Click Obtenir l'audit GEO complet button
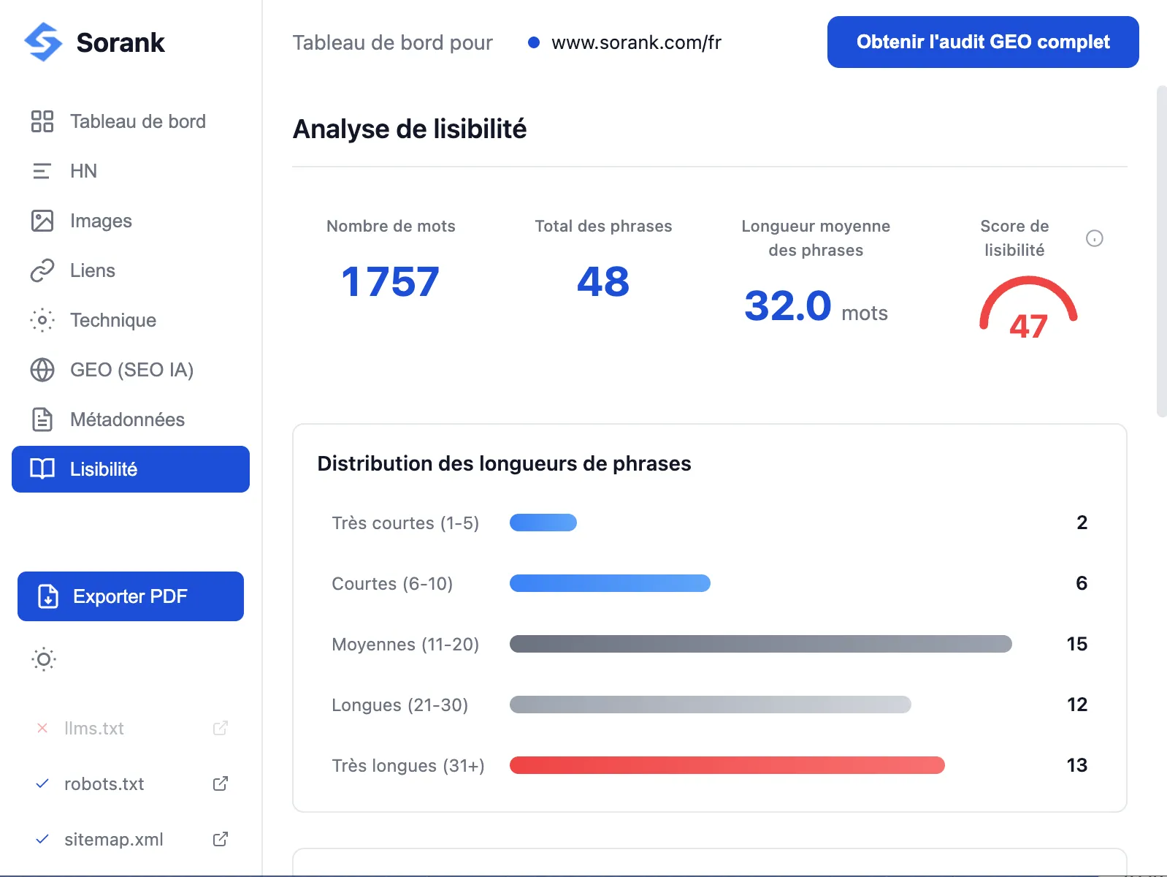The image size is (1167, 877). [983, 42]
